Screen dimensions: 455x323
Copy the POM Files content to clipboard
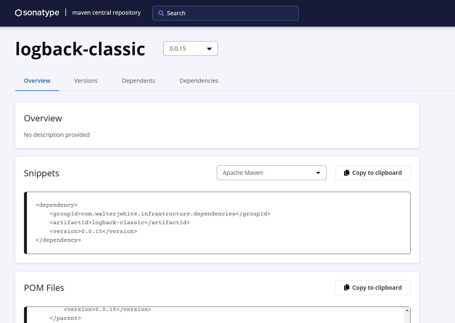click(372, 288)
